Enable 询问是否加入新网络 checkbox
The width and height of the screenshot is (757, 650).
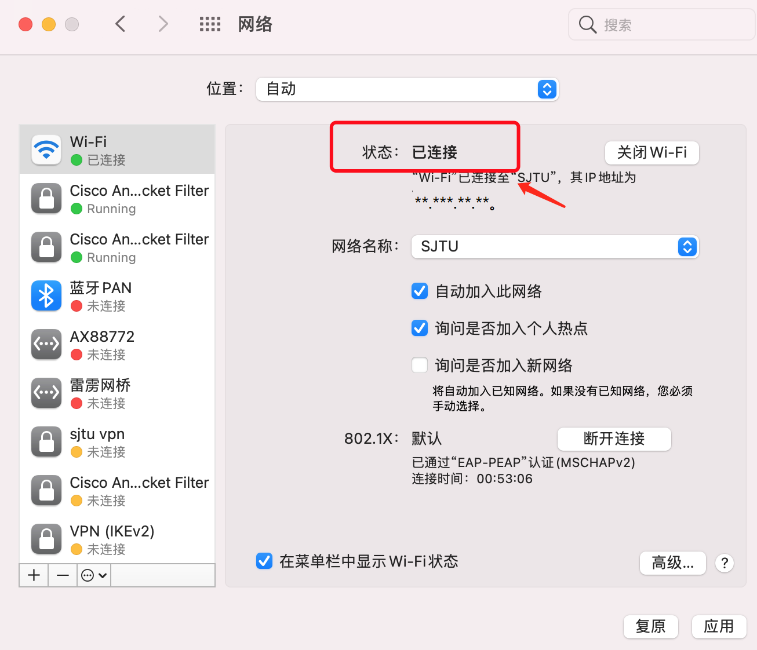[x=420, y=366]
